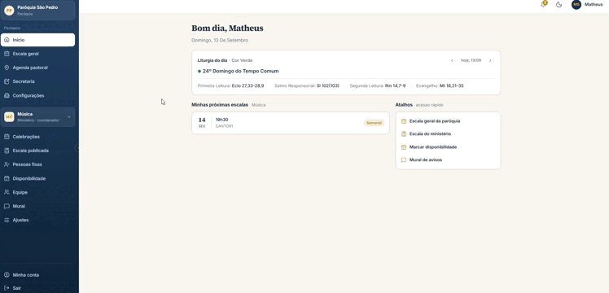This screenshot has height=293, width=609.
Task: Open 24º Domingo do Tempo Comum
Action: [x=240, y=72]
